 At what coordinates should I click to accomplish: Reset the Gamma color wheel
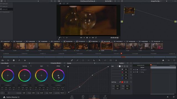[31, 66]
